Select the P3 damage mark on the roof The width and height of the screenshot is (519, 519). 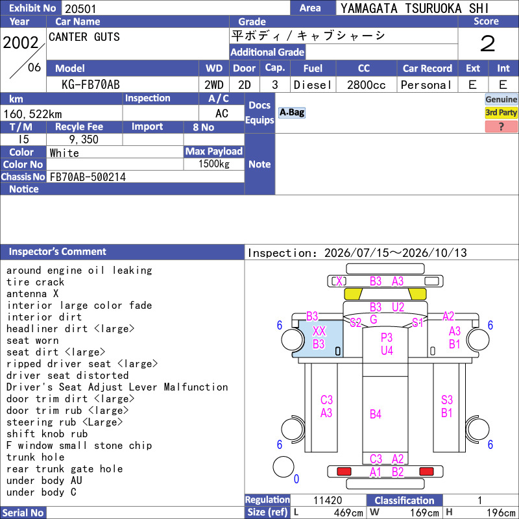(387, 337)
